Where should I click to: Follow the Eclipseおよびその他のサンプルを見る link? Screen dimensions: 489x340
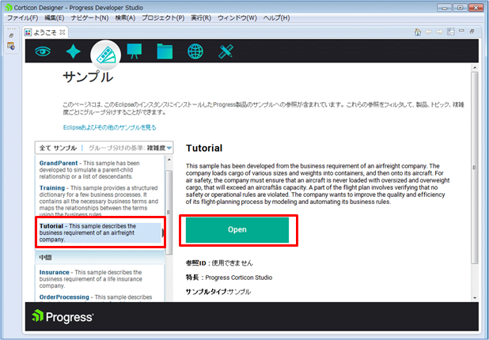(109, 127)
